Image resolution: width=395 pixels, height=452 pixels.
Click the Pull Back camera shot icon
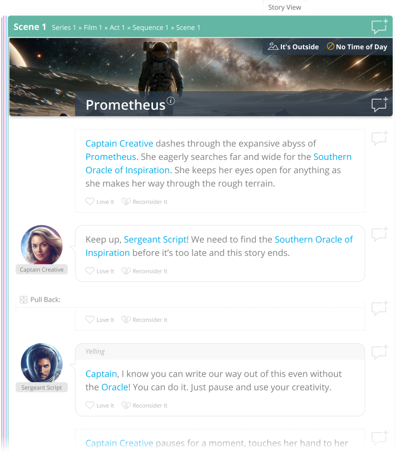[x=23, y=300]
